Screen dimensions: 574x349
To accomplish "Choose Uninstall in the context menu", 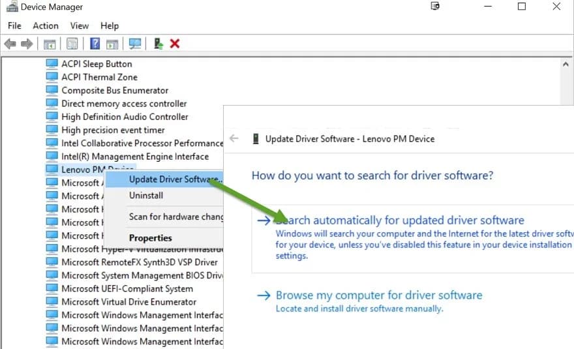I will click(x=146, y=195).
